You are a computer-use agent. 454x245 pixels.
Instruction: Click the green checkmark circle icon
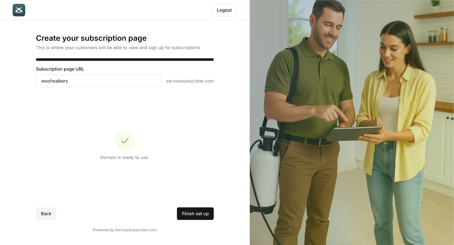click(x=125, y=140)
